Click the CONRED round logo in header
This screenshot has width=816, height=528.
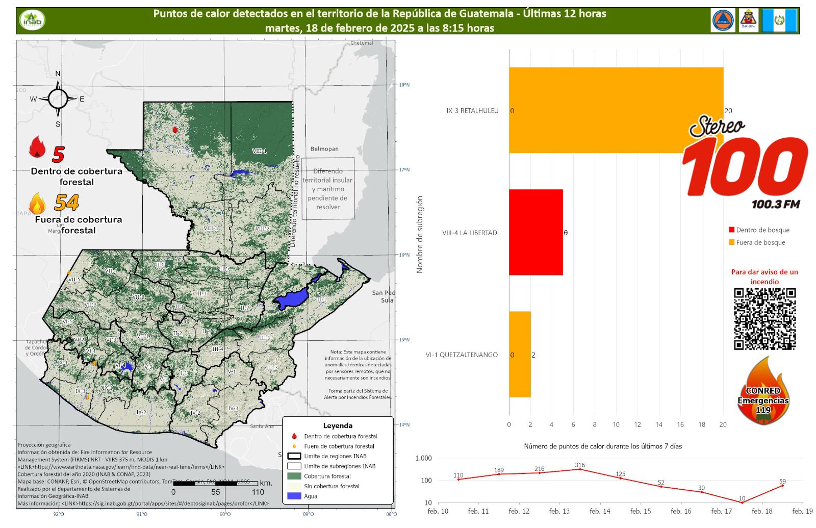[723, 21]
